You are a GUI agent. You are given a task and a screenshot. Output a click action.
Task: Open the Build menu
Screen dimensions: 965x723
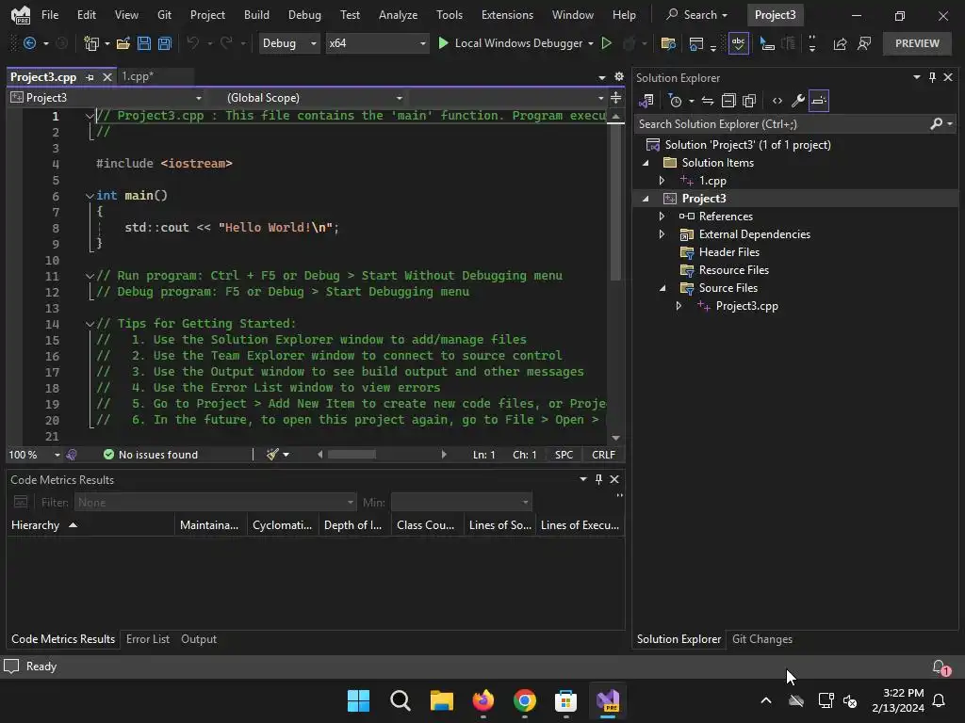(x=256, y=15)
